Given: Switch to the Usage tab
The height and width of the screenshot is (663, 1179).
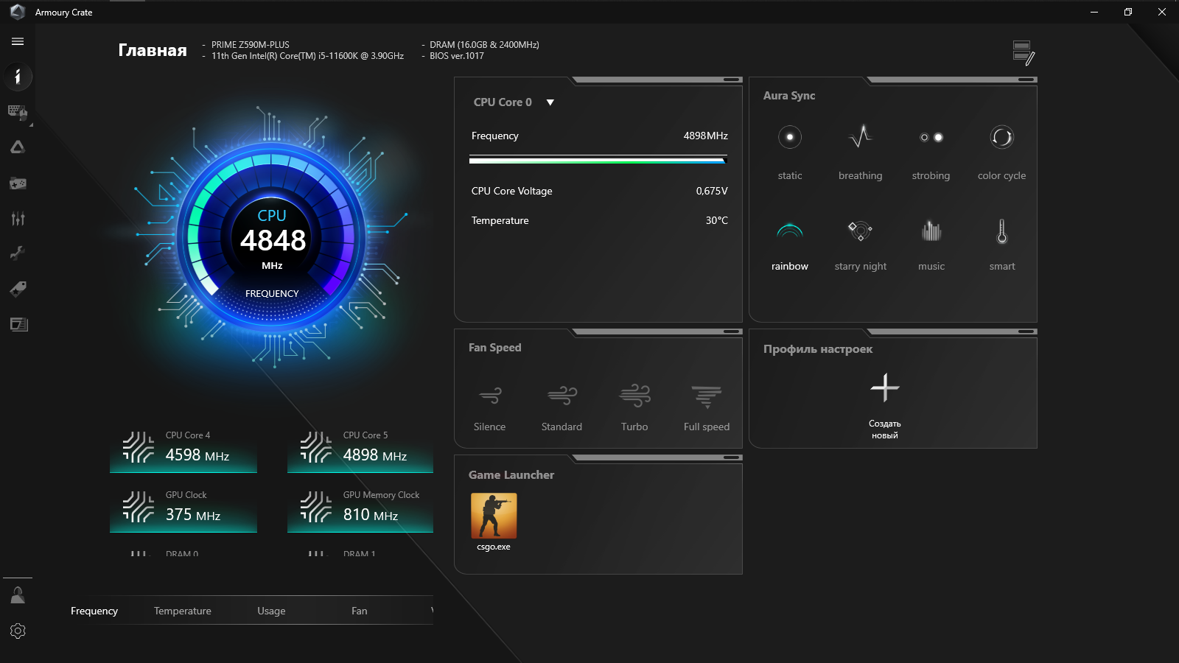Looking at the screenshot, I should (271, 611).
